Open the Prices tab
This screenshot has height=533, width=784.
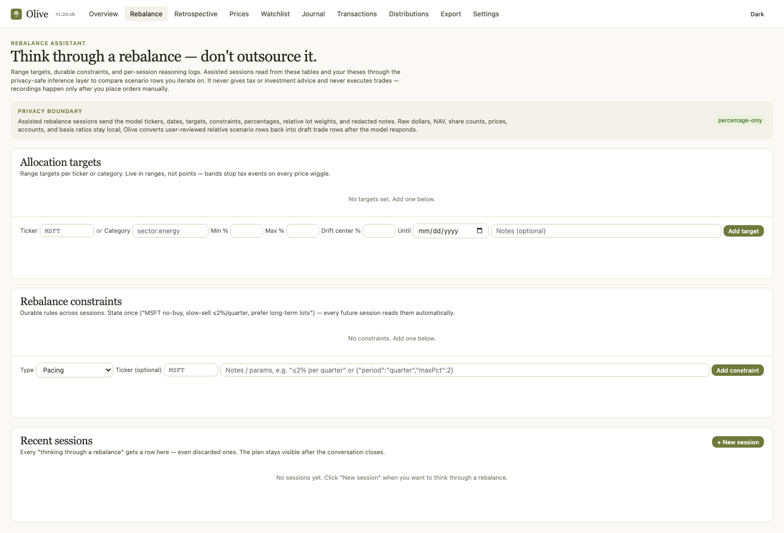(239, 14)
